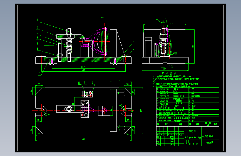Click part balloon number 2
The image size is (241, 156).
coord(38,27)
